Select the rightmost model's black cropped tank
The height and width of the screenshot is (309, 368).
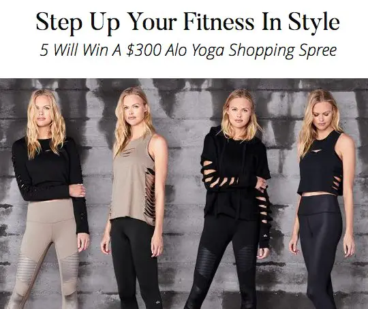click(320, 164)
